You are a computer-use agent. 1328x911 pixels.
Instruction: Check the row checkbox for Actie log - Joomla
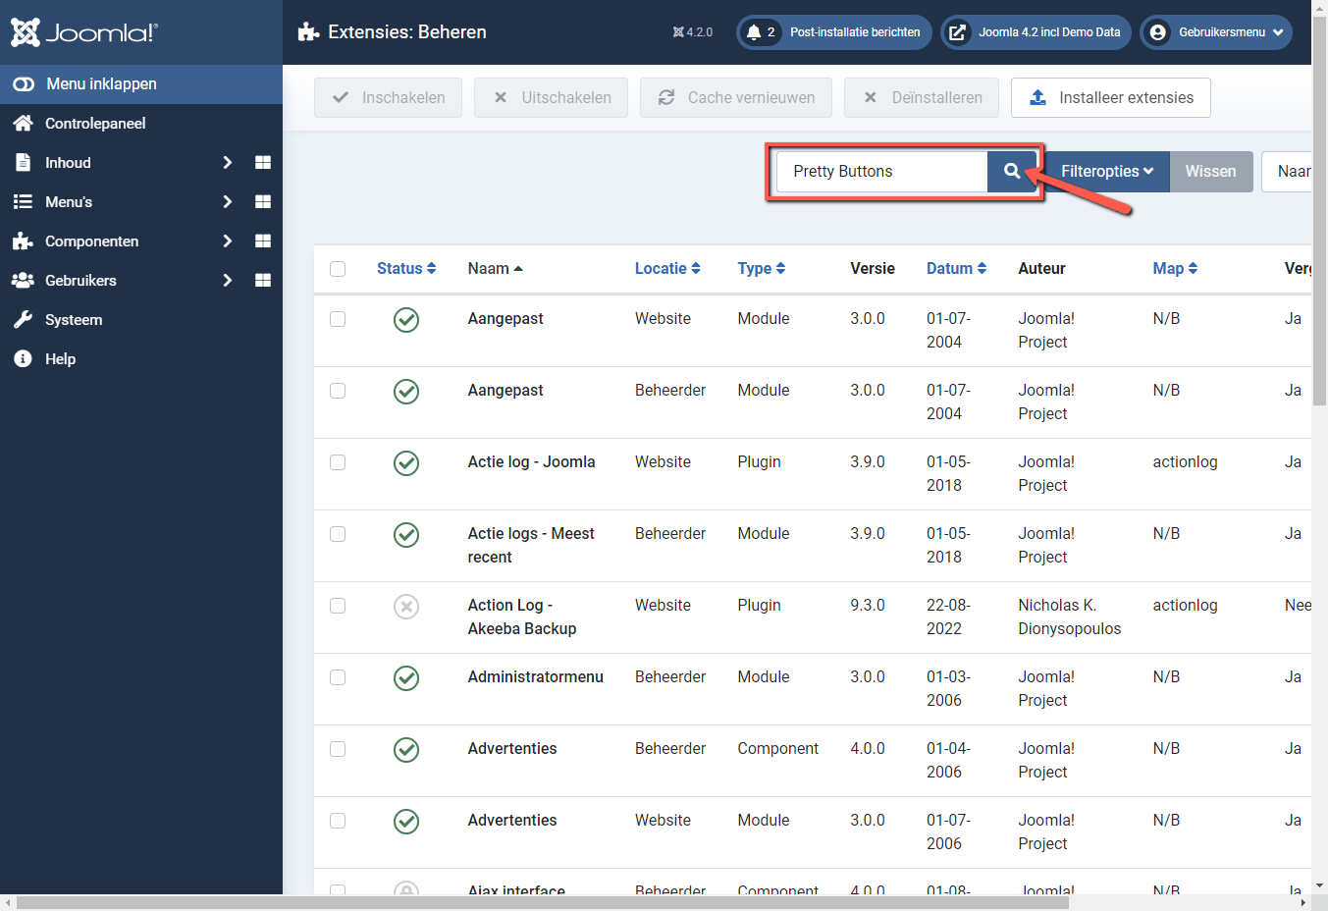point(338,462)
